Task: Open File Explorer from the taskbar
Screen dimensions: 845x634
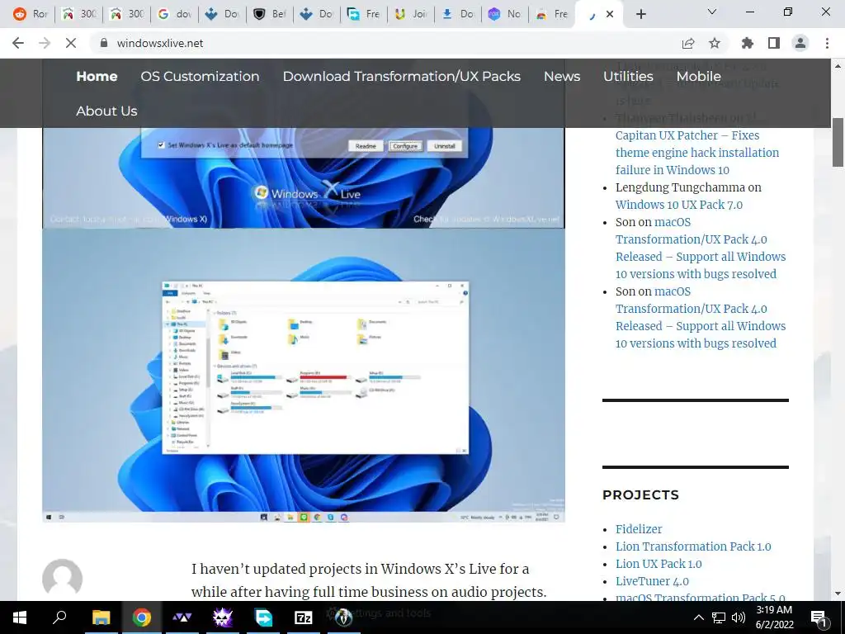Action: click(x=101, y=617)
